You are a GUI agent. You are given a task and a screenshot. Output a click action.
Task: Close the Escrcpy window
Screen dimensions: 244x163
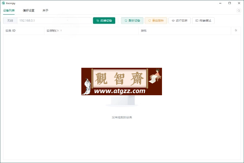(239, 3)
